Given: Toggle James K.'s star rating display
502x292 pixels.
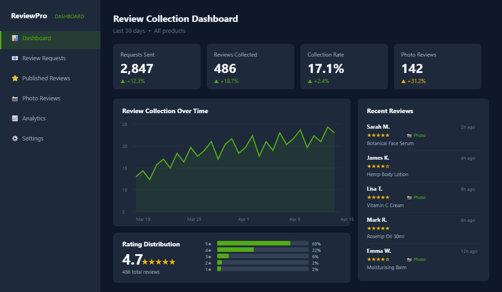Looking at the screenshot, I should coord(378,166).
